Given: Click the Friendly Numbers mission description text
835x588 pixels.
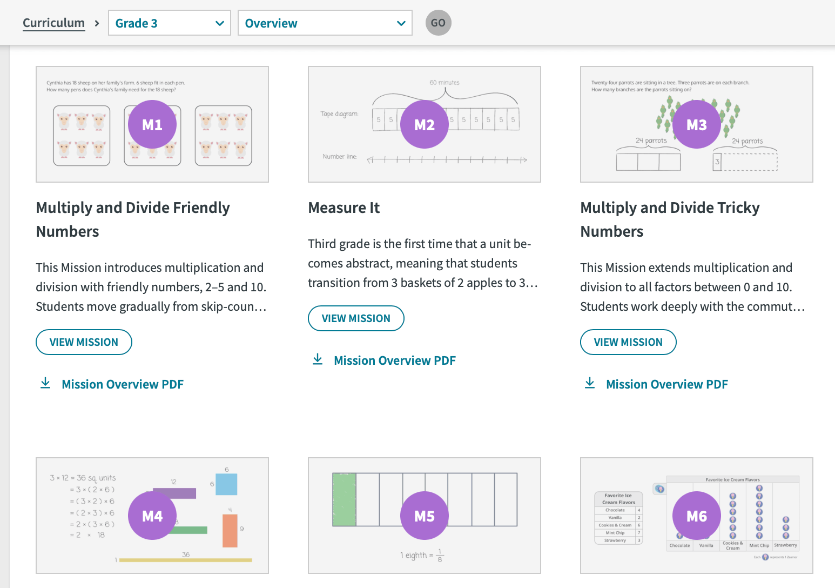Looking at the screenshot, I should click(151, 287).
